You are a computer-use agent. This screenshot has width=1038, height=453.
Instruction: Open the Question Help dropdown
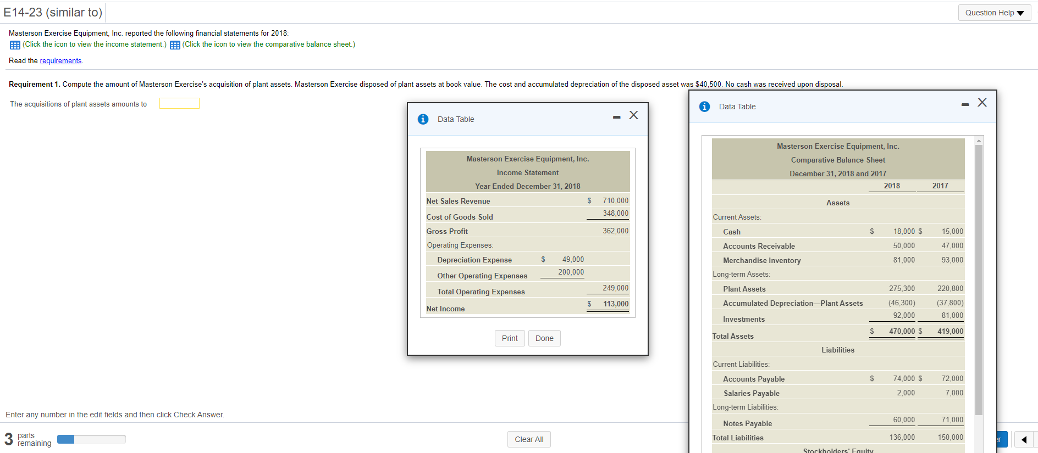pyautogui.click(x=995, y=13)
